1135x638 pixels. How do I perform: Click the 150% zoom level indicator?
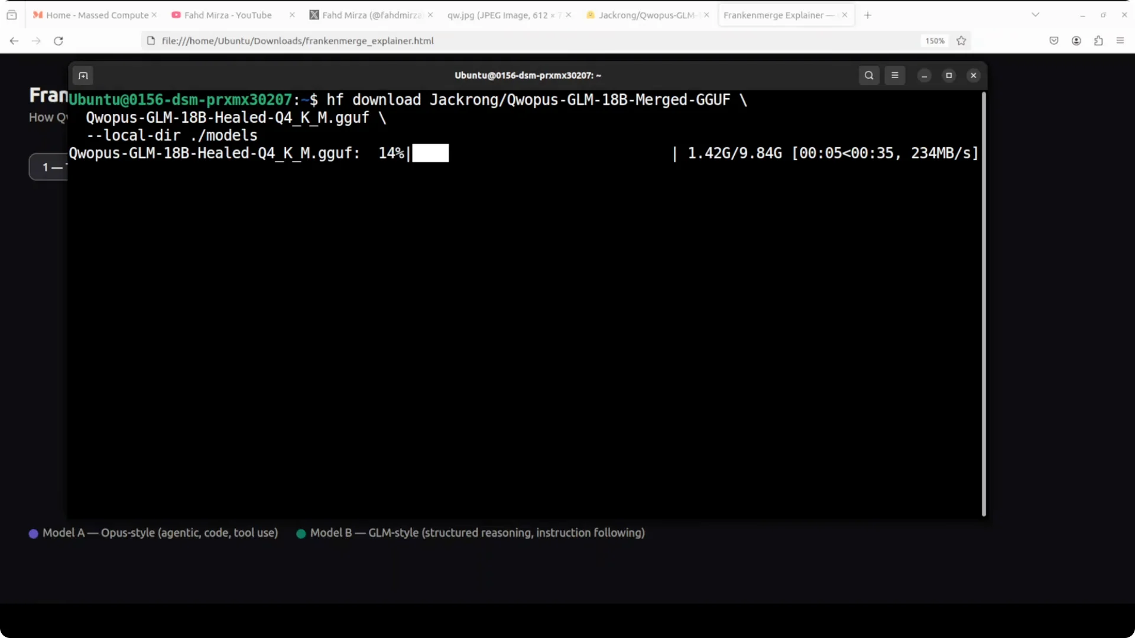pos(935,41)
